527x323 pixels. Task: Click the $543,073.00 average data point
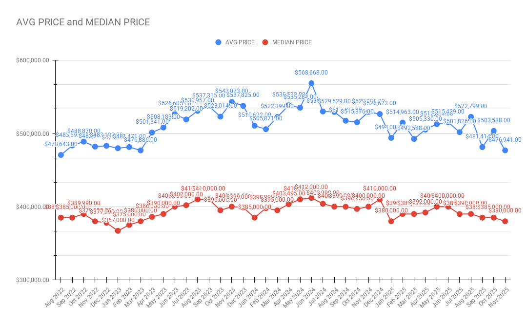point(232,102)
